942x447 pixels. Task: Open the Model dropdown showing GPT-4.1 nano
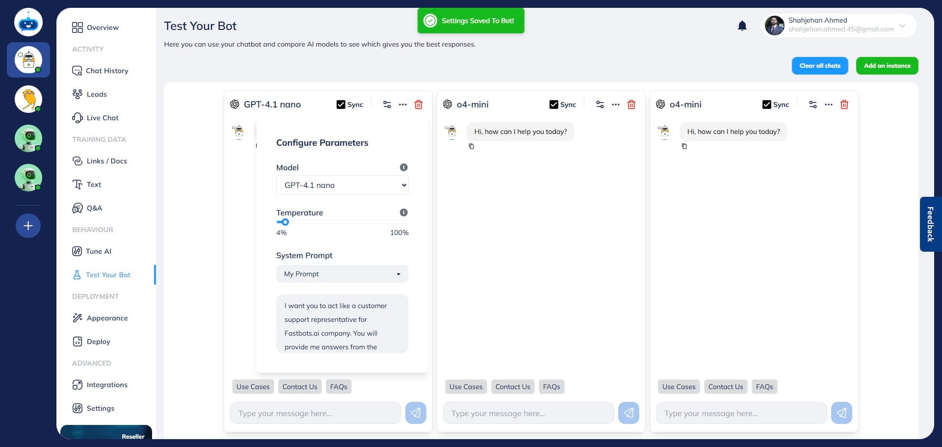coord(342,185)
